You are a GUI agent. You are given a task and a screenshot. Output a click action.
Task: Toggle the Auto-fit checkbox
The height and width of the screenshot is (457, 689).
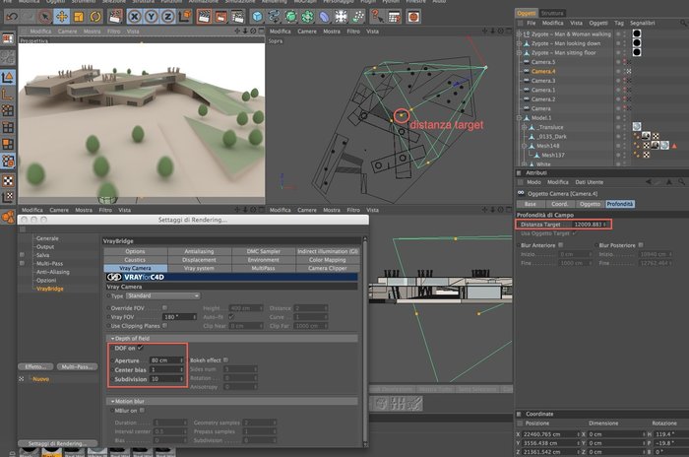pyautogui.click(x=231, y=317)
